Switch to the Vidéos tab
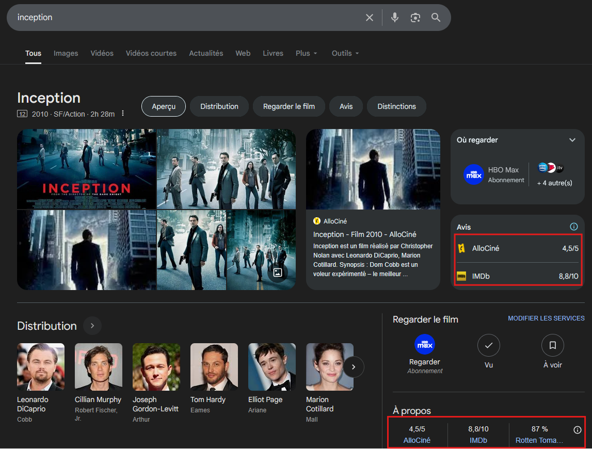Viewport: 592px width, 449px height. click(102, 53)
